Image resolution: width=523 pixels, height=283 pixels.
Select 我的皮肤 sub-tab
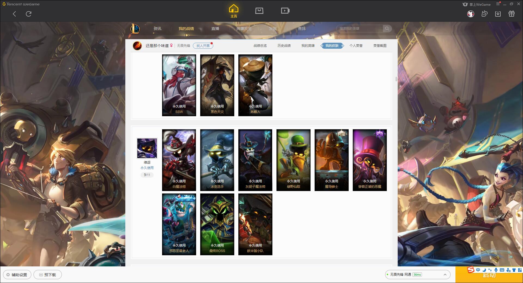coord(332,46)
